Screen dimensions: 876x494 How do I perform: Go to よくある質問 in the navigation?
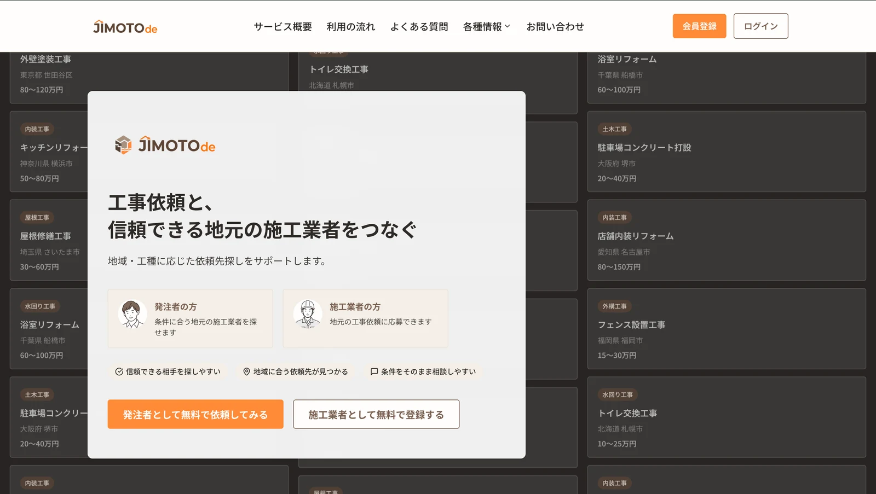[419, 26]
